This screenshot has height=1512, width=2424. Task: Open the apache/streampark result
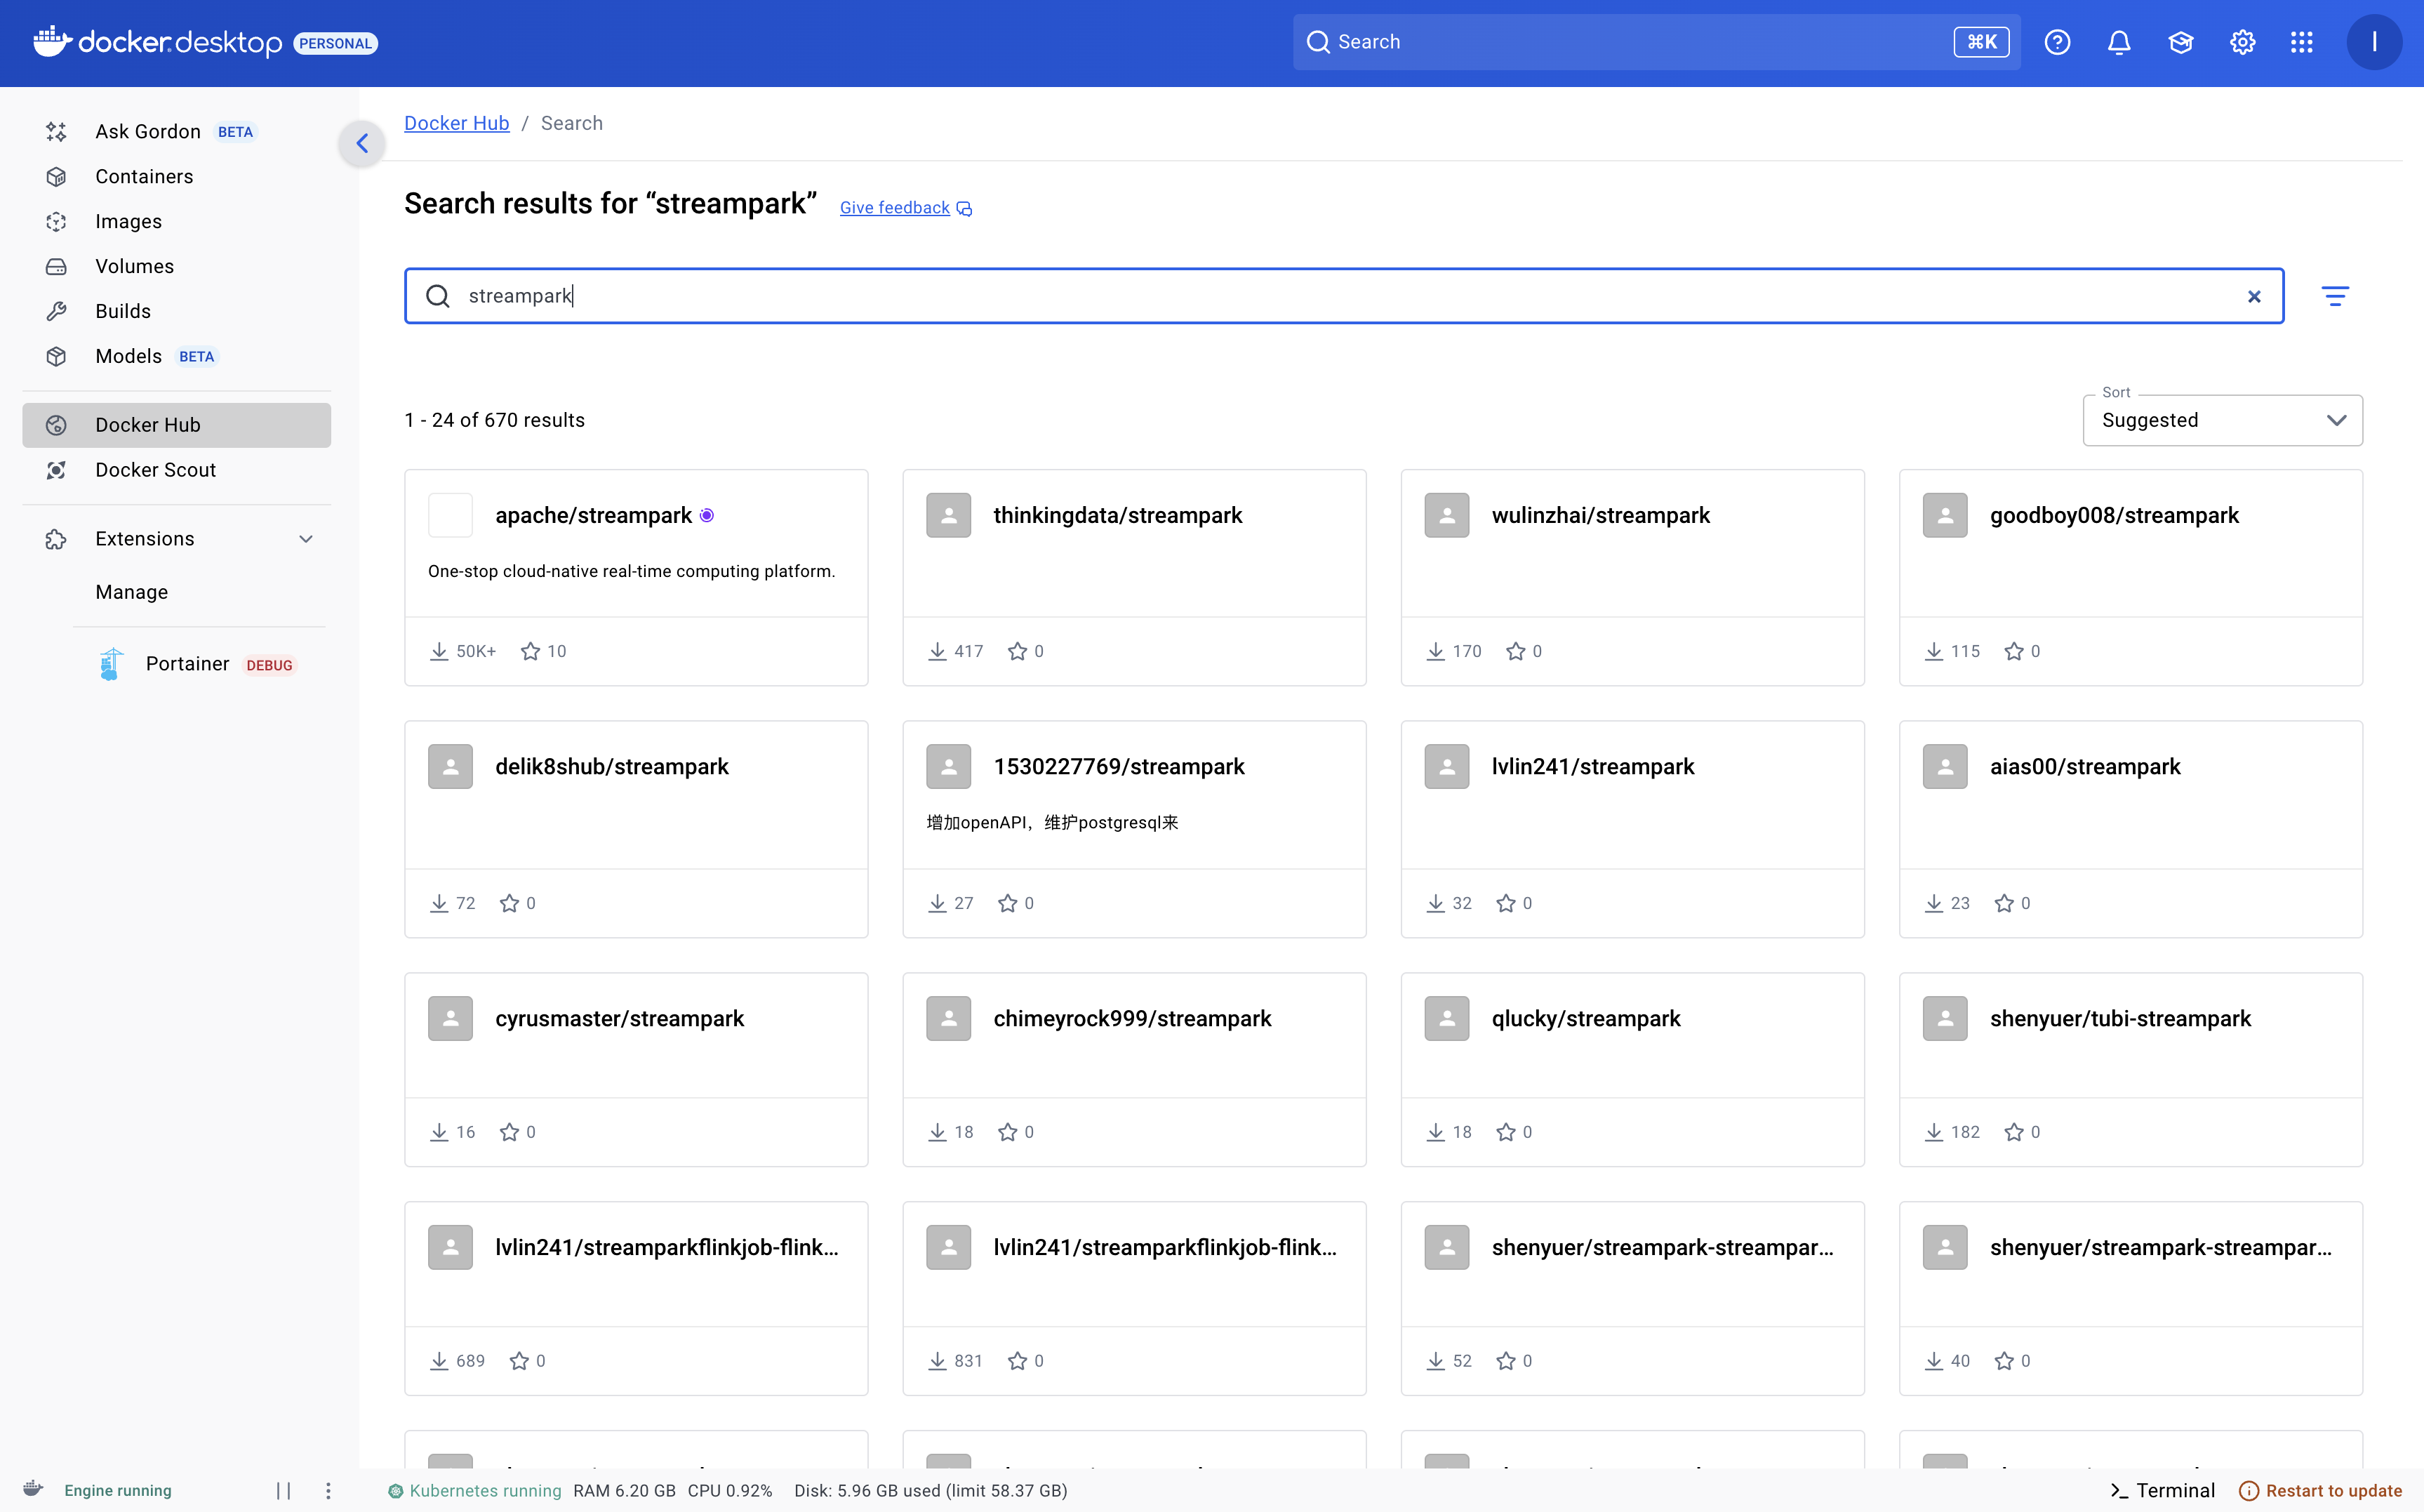tap(636, 577)
